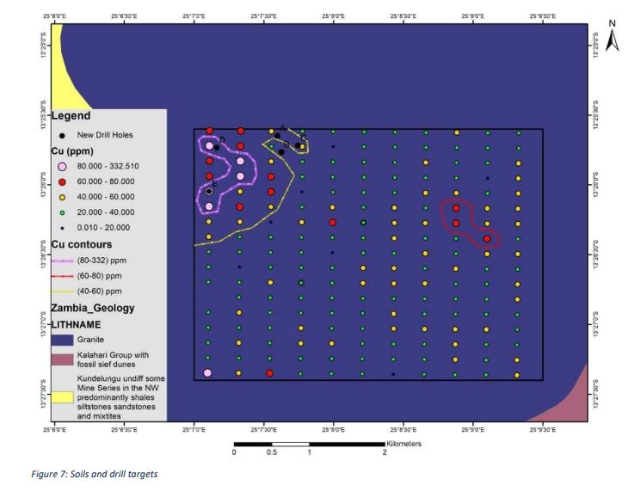Click the Cu contours legend heading
628x491 pixels.
pos(83,243)
